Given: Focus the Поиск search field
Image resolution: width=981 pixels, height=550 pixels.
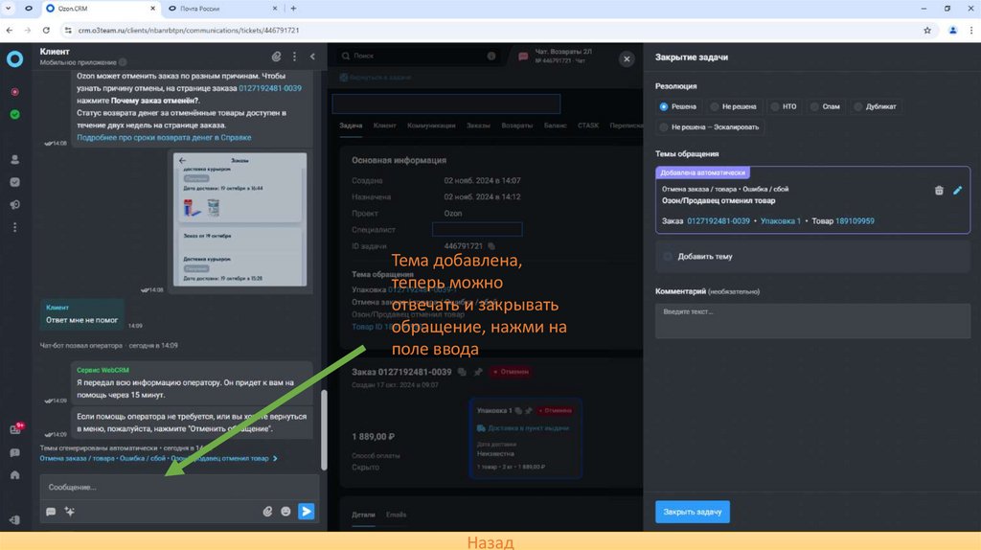Looking at the screenshot, I should [x=420, y=56].
